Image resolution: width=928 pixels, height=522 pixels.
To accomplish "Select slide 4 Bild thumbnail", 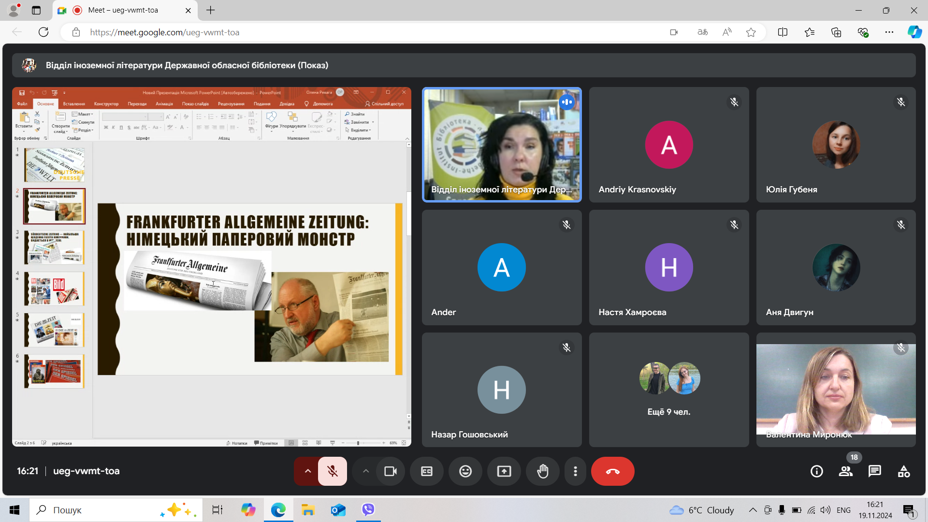I will point(55,289).
